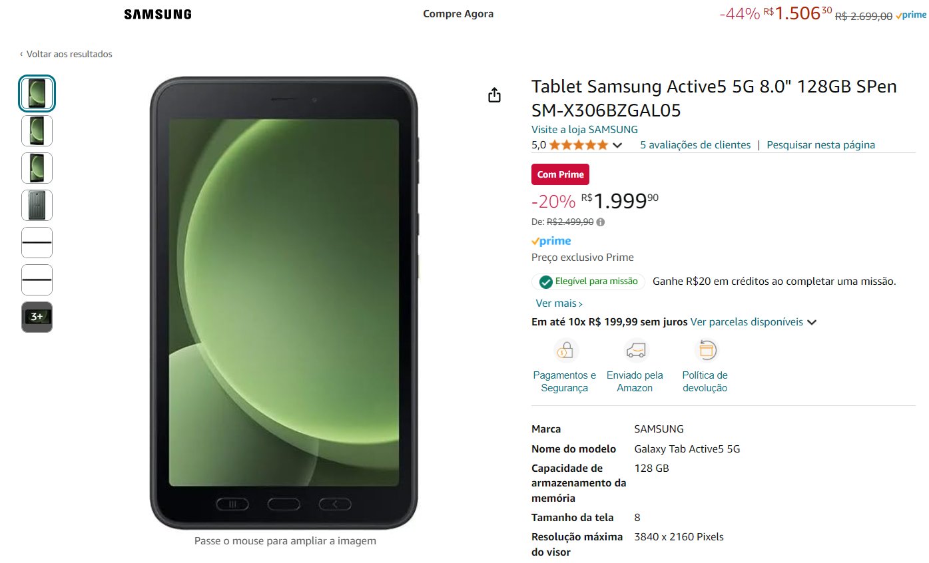
Task: Click the Enviado pela Amazon truck icon
Action: pyautogui.click(x=635, y=349)
